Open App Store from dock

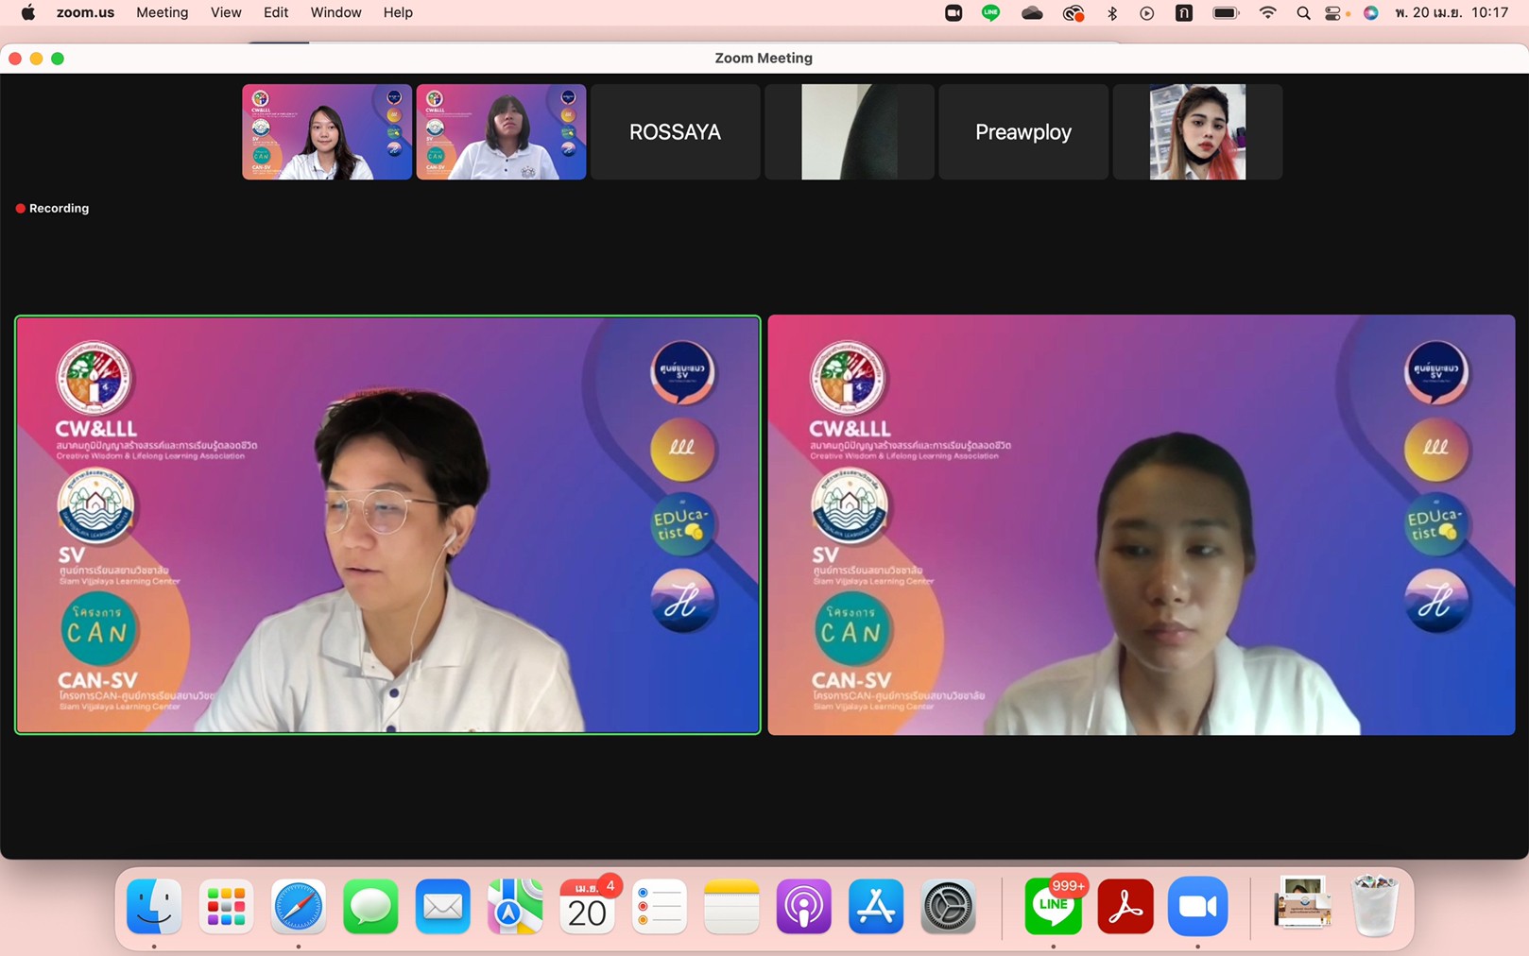pos(876,907)
